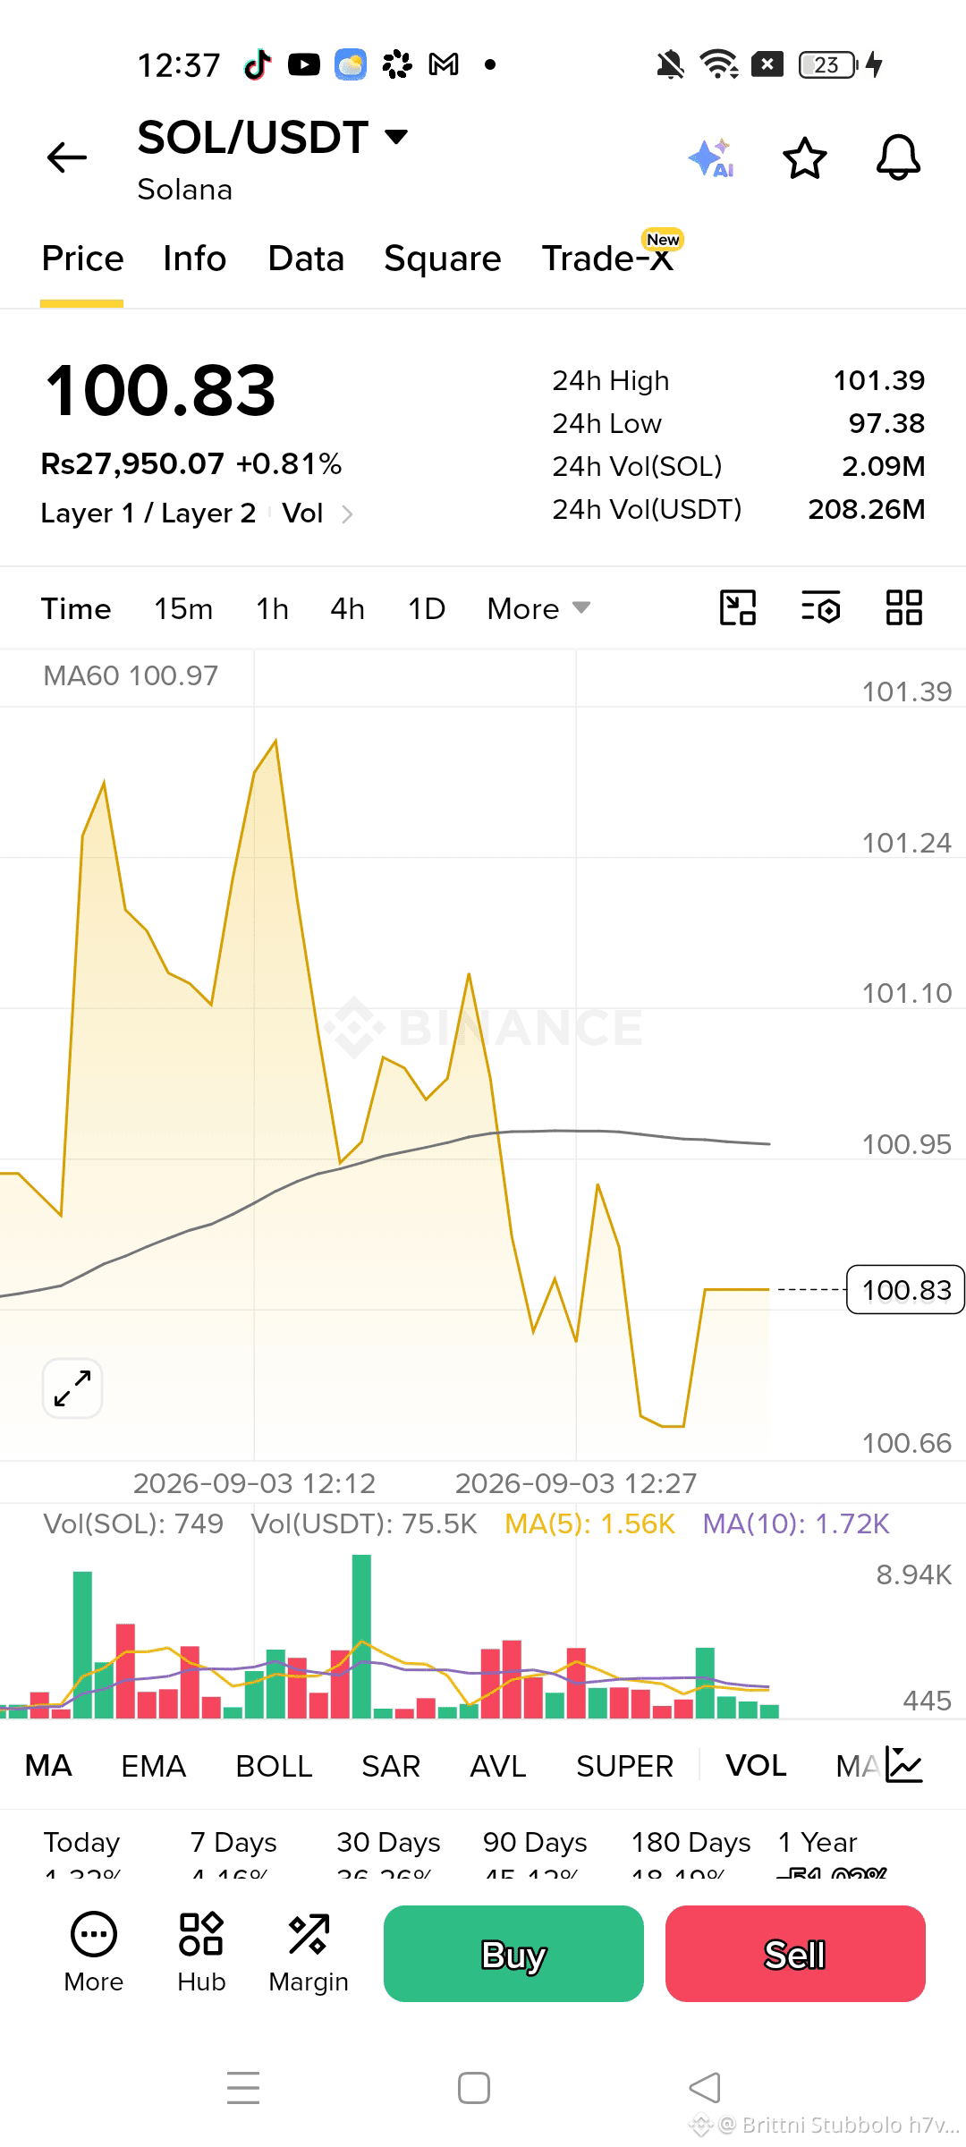Image resolution: width=966 pixels, height=2147 pixels.
Task: Tap the green Buy button
Action: 513,1954
